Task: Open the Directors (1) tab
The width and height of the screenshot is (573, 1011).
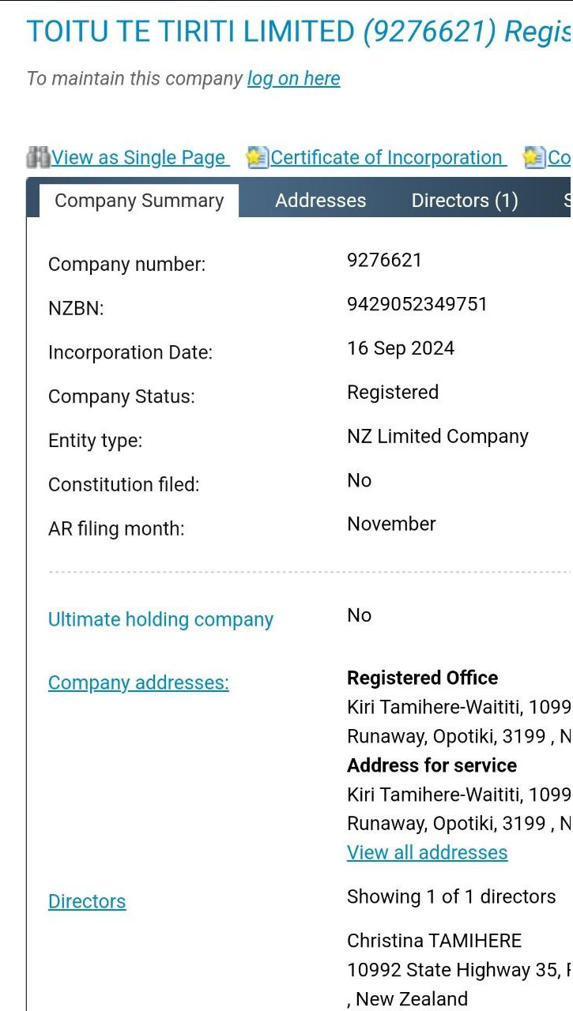Action: point(465,201)
